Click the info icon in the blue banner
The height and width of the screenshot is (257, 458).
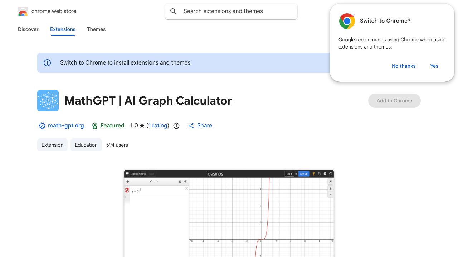[x=47, y=63]
